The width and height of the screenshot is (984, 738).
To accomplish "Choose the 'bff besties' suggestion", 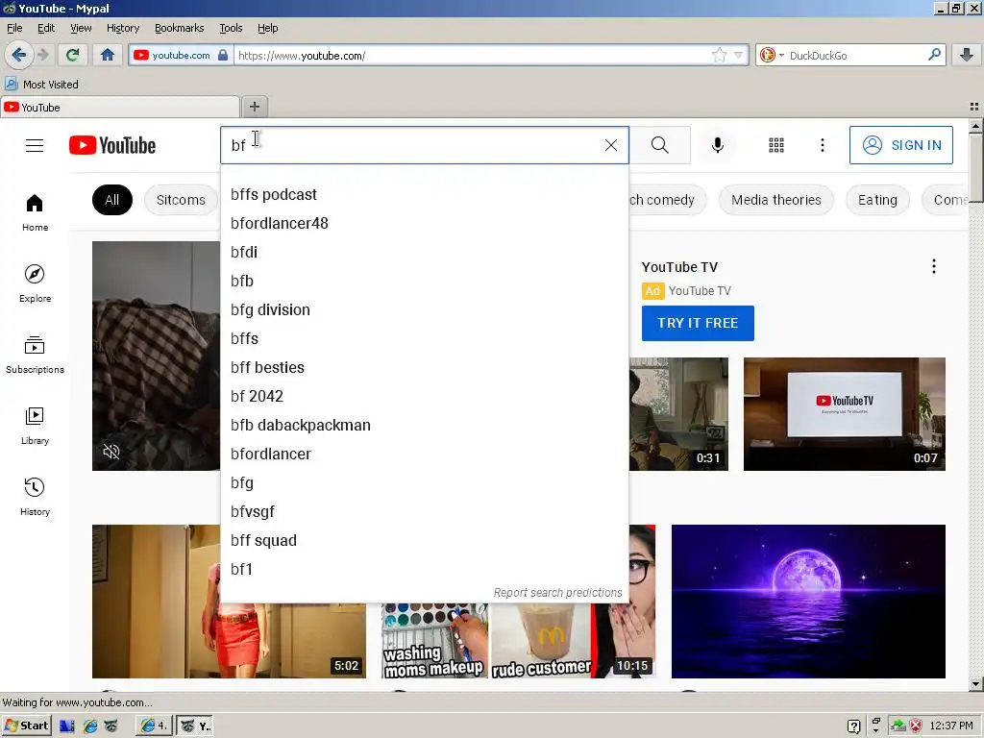I will click(x=425, y=368).
